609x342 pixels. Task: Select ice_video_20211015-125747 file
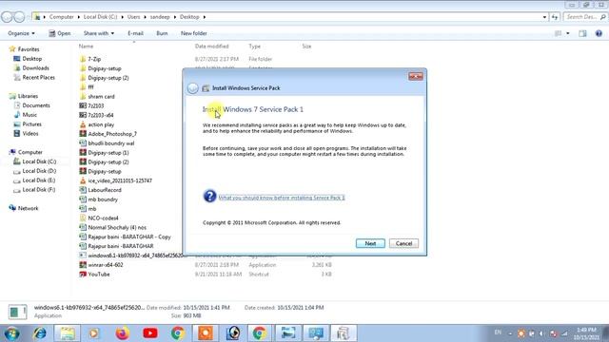120,180
